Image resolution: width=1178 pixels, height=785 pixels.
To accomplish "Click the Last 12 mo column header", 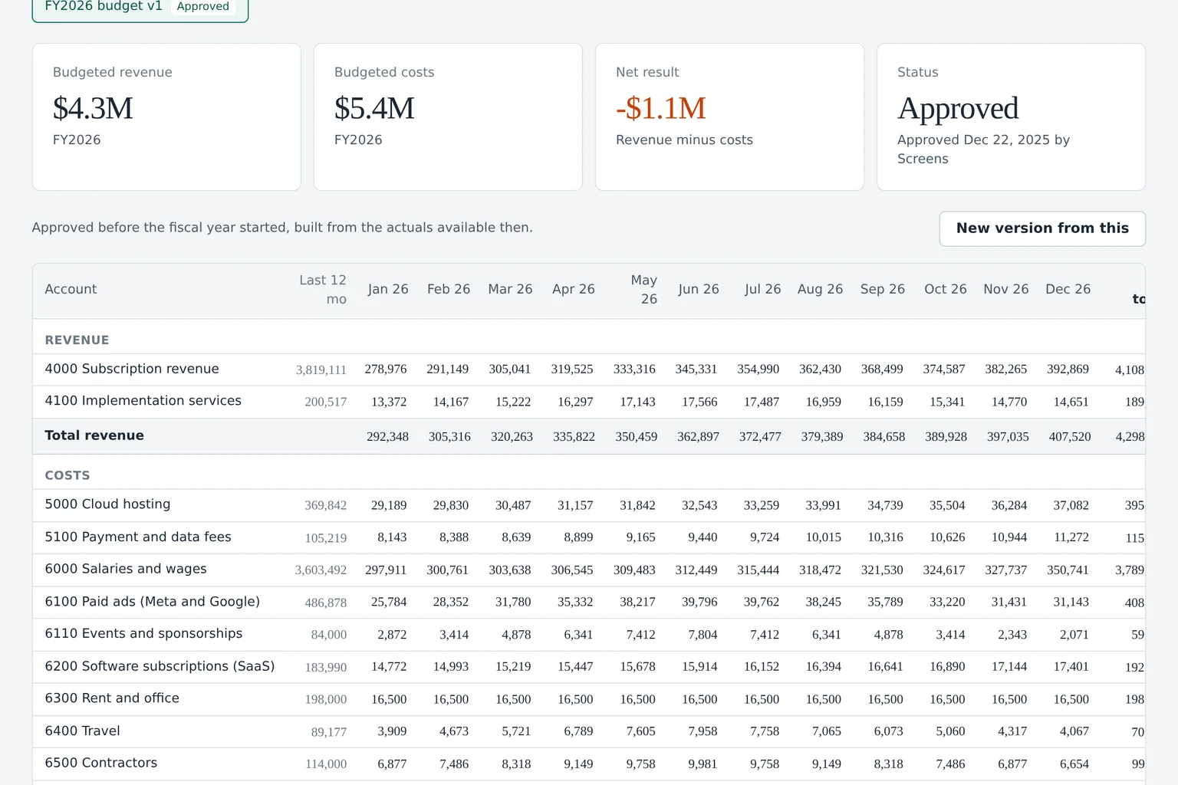I will [x=323, y=290].
